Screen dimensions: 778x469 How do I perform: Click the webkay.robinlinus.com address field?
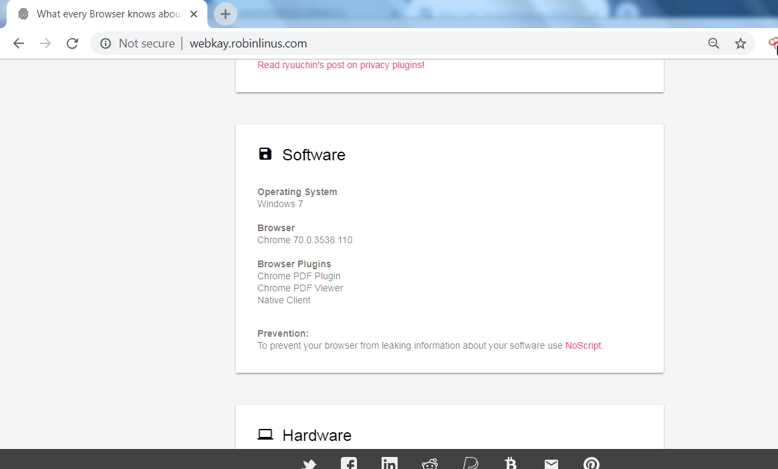[248, 43]
